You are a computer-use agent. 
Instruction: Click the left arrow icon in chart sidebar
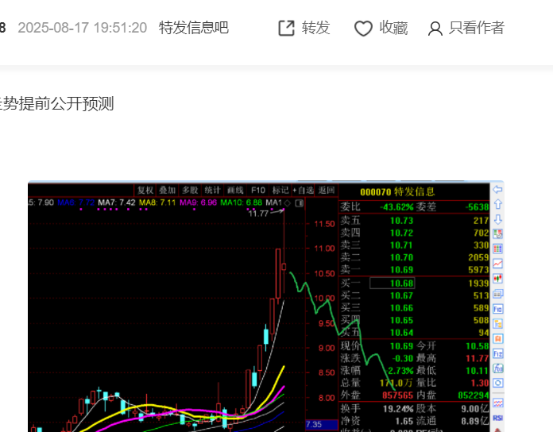pyautogui.click(x=497, y=190)
